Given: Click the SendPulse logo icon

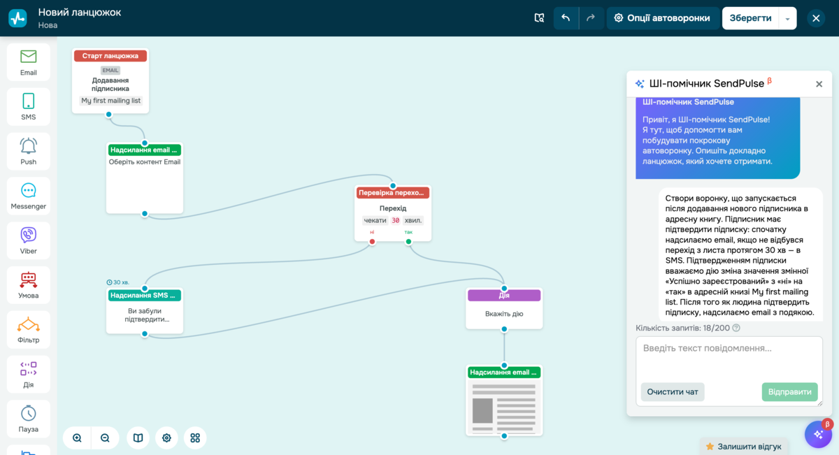Looking at the screenshot, I should coord(17,18).
